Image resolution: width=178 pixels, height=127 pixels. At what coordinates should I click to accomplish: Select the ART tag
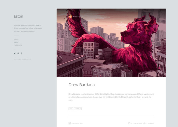point(71,109)
